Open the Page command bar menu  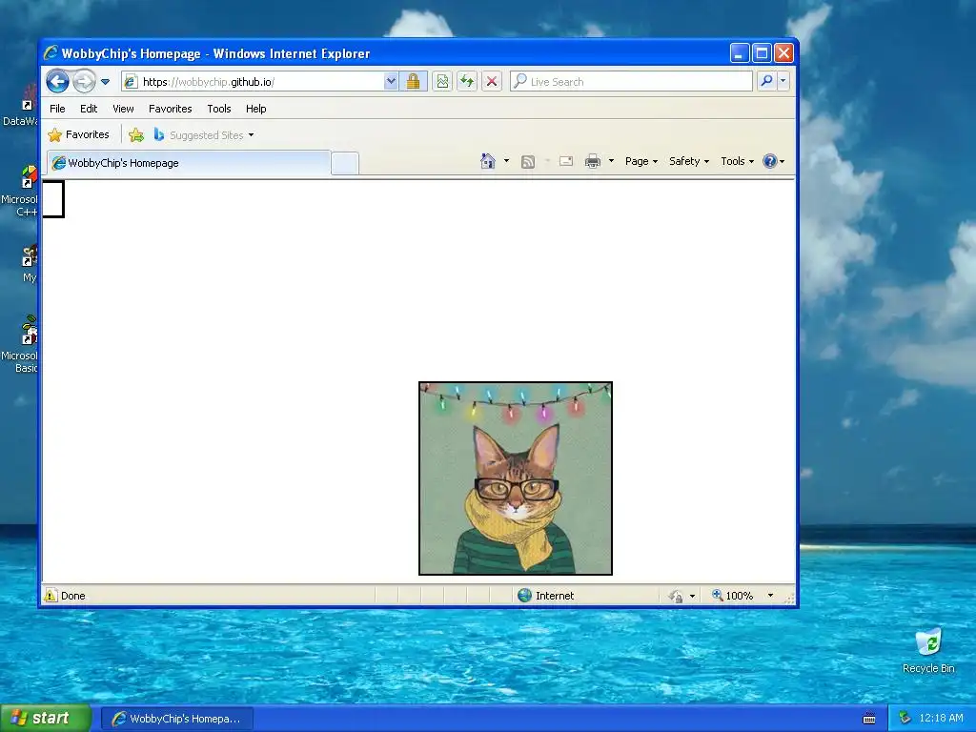coord(641,161)
